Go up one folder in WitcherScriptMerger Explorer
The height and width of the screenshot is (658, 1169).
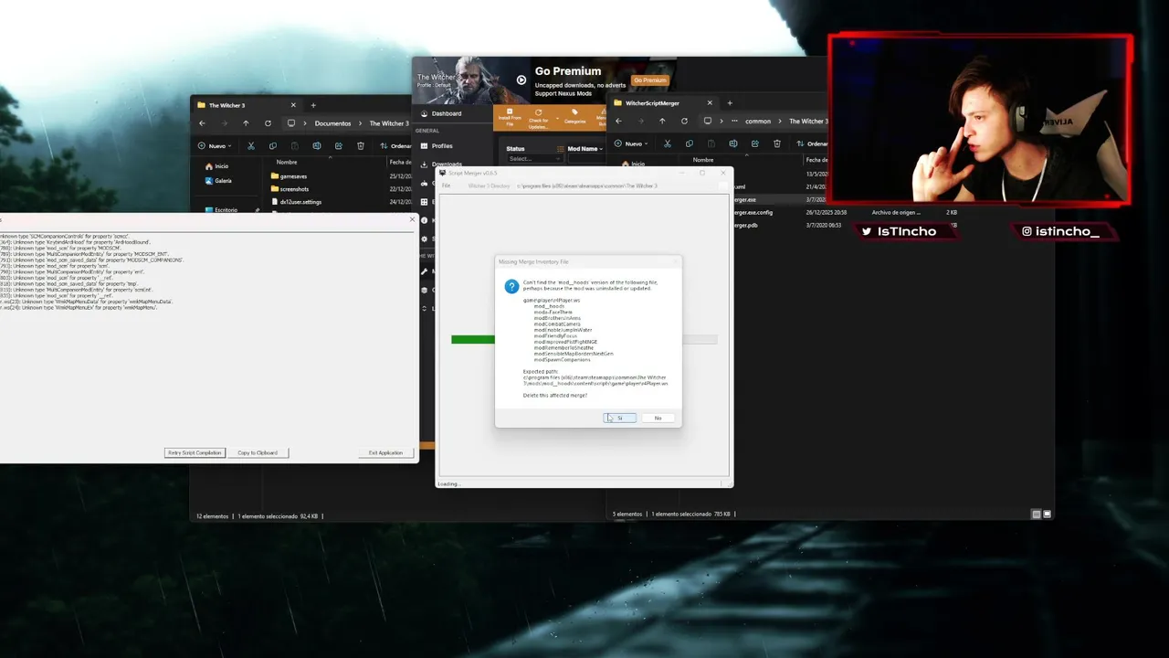click(662, 121)
